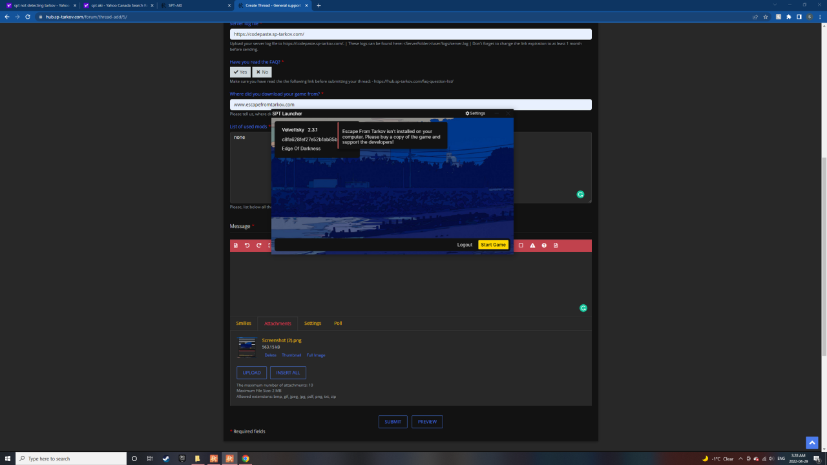Click the taskbar search box

71,459
